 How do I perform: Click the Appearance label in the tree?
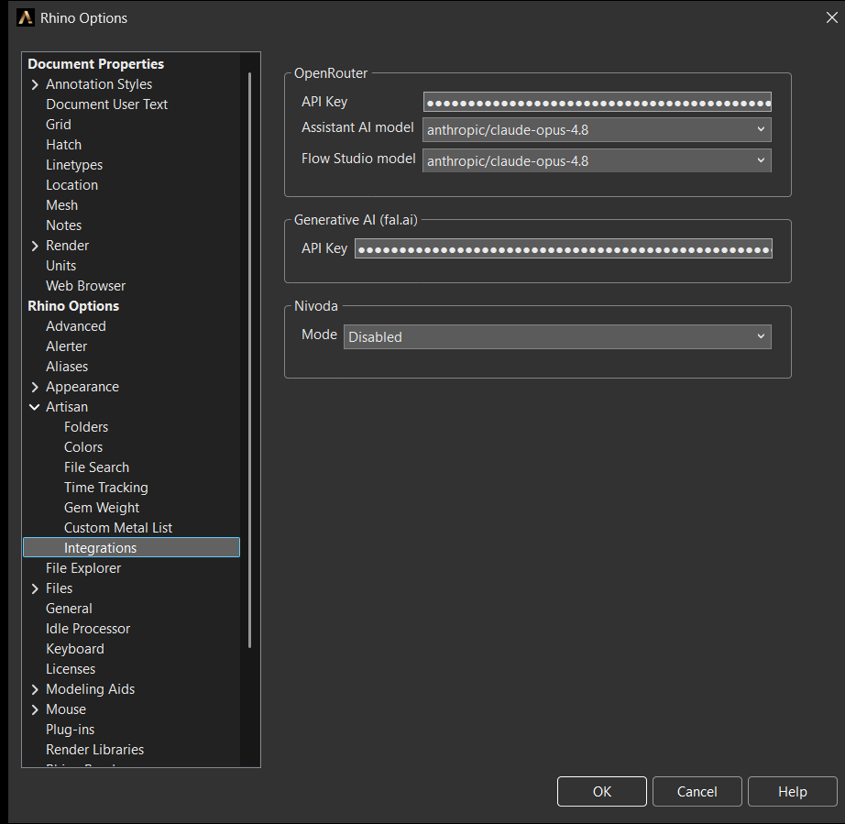click(82, 387)
